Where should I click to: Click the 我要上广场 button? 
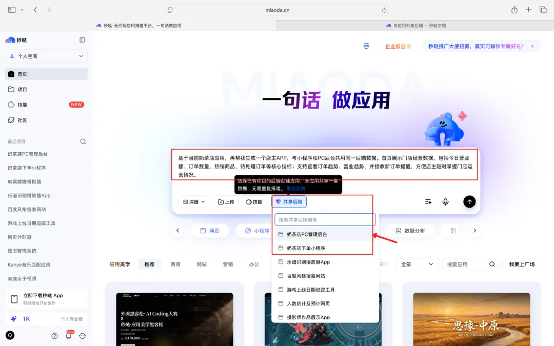(x=522, y=264)
